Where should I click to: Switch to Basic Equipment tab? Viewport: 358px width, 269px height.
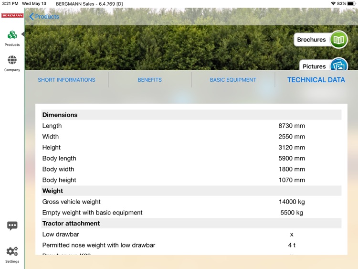point(233,80)
